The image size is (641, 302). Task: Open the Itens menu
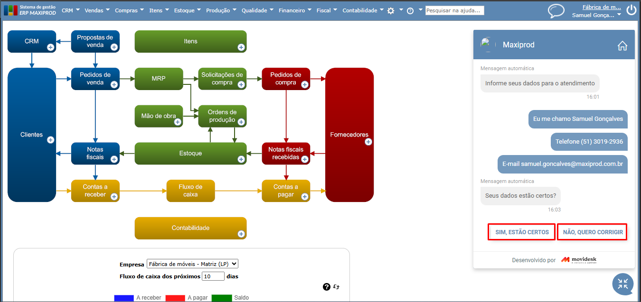pyautogui.click(x=159, y=10)
